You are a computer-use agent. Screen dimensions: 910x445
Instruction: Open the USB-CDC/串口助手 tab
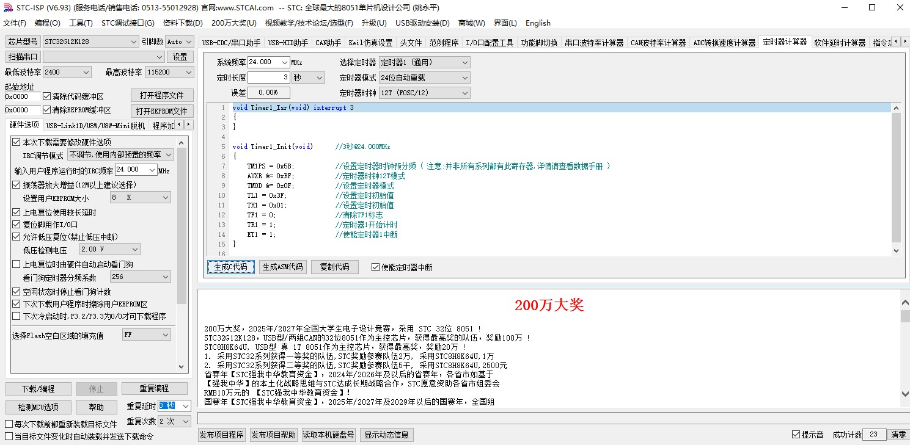(231, 43)
